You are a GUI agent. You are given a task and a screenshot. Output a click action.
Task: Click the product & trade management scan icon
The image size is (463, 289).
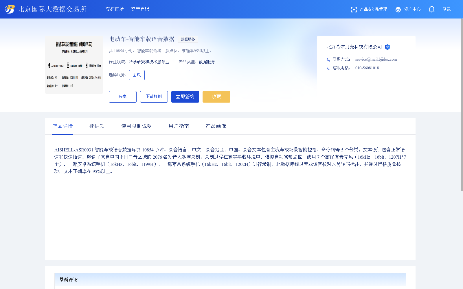pyautogui.click(x=354, y=10)
